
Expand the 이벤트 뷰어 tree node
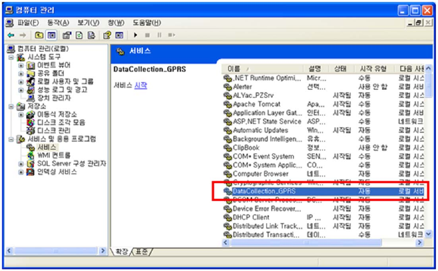coord(21,66)
